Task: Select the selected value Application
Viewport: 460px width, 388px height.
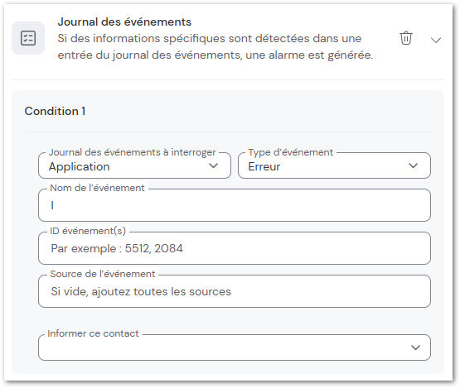Action: pos(80,166)
